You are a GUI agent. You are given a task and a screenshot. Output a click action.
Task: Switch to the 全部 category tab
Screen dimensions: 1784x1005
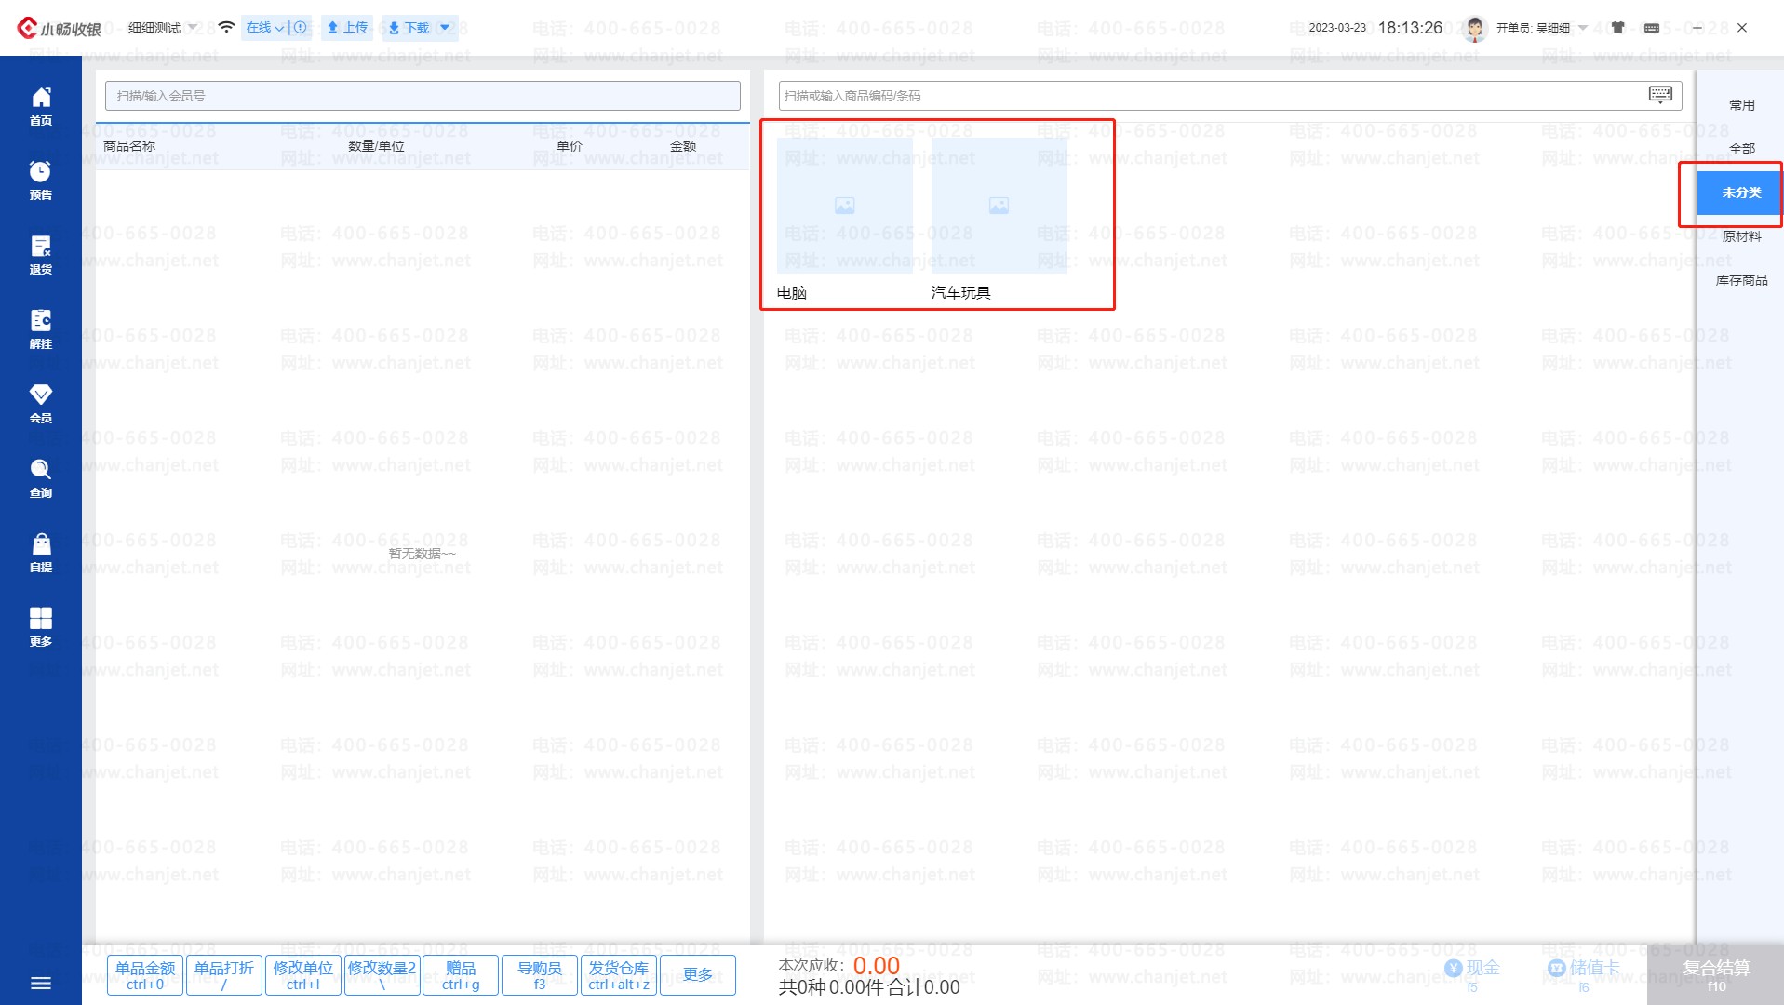point(1741,149)
